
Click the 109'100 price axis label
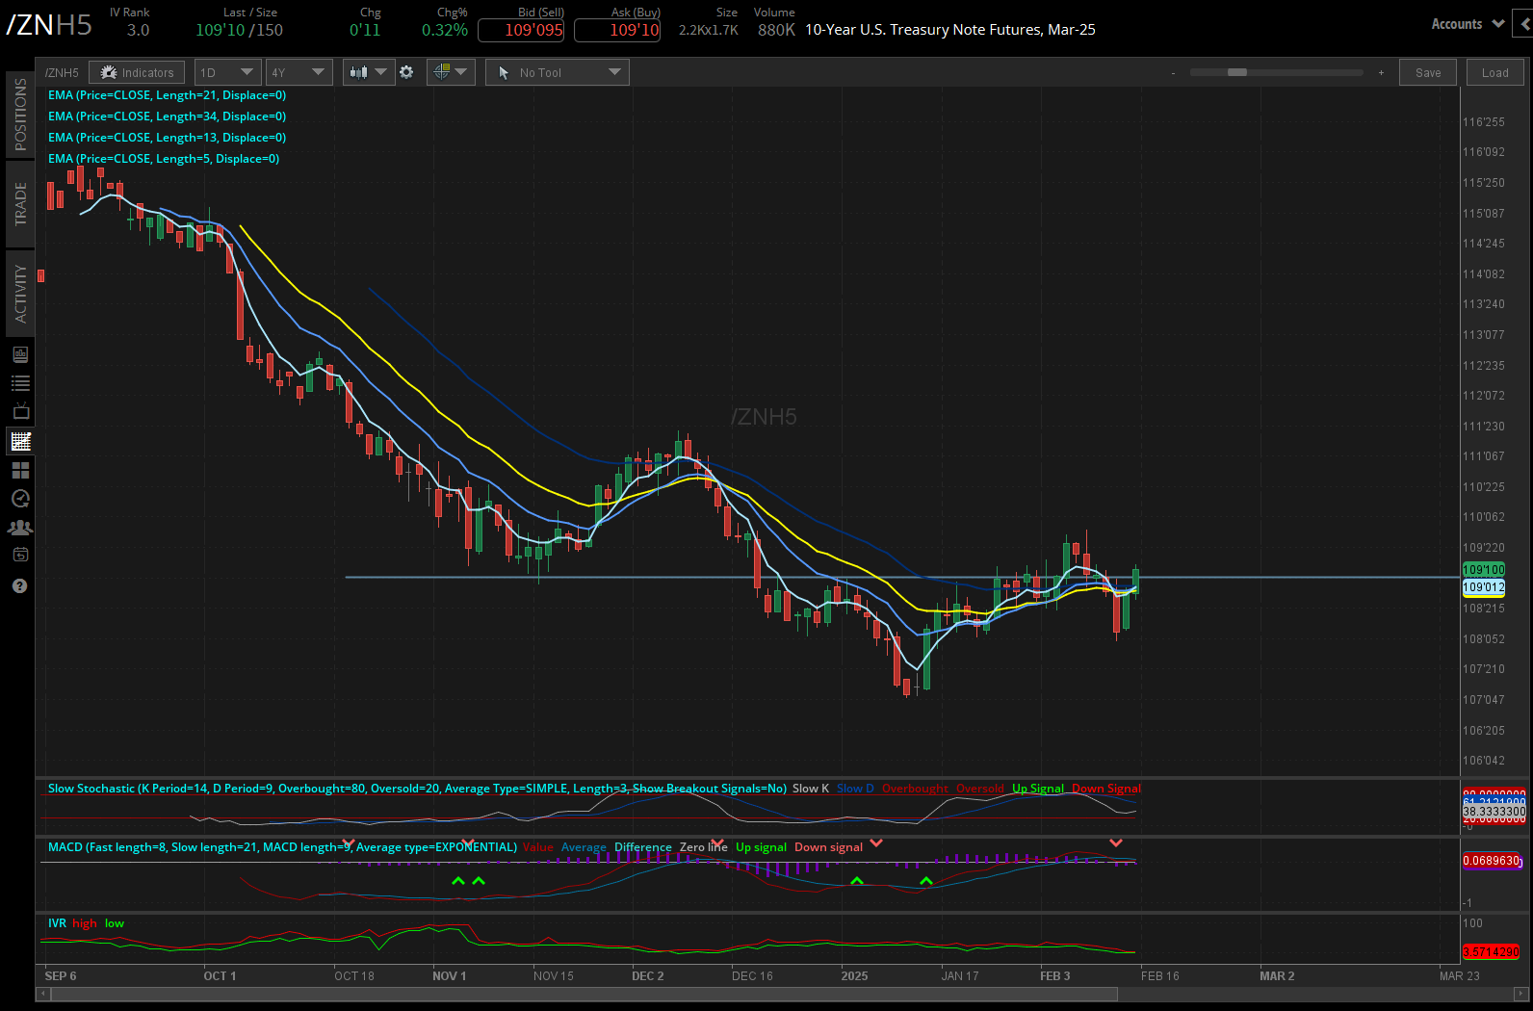point(1484,570)
